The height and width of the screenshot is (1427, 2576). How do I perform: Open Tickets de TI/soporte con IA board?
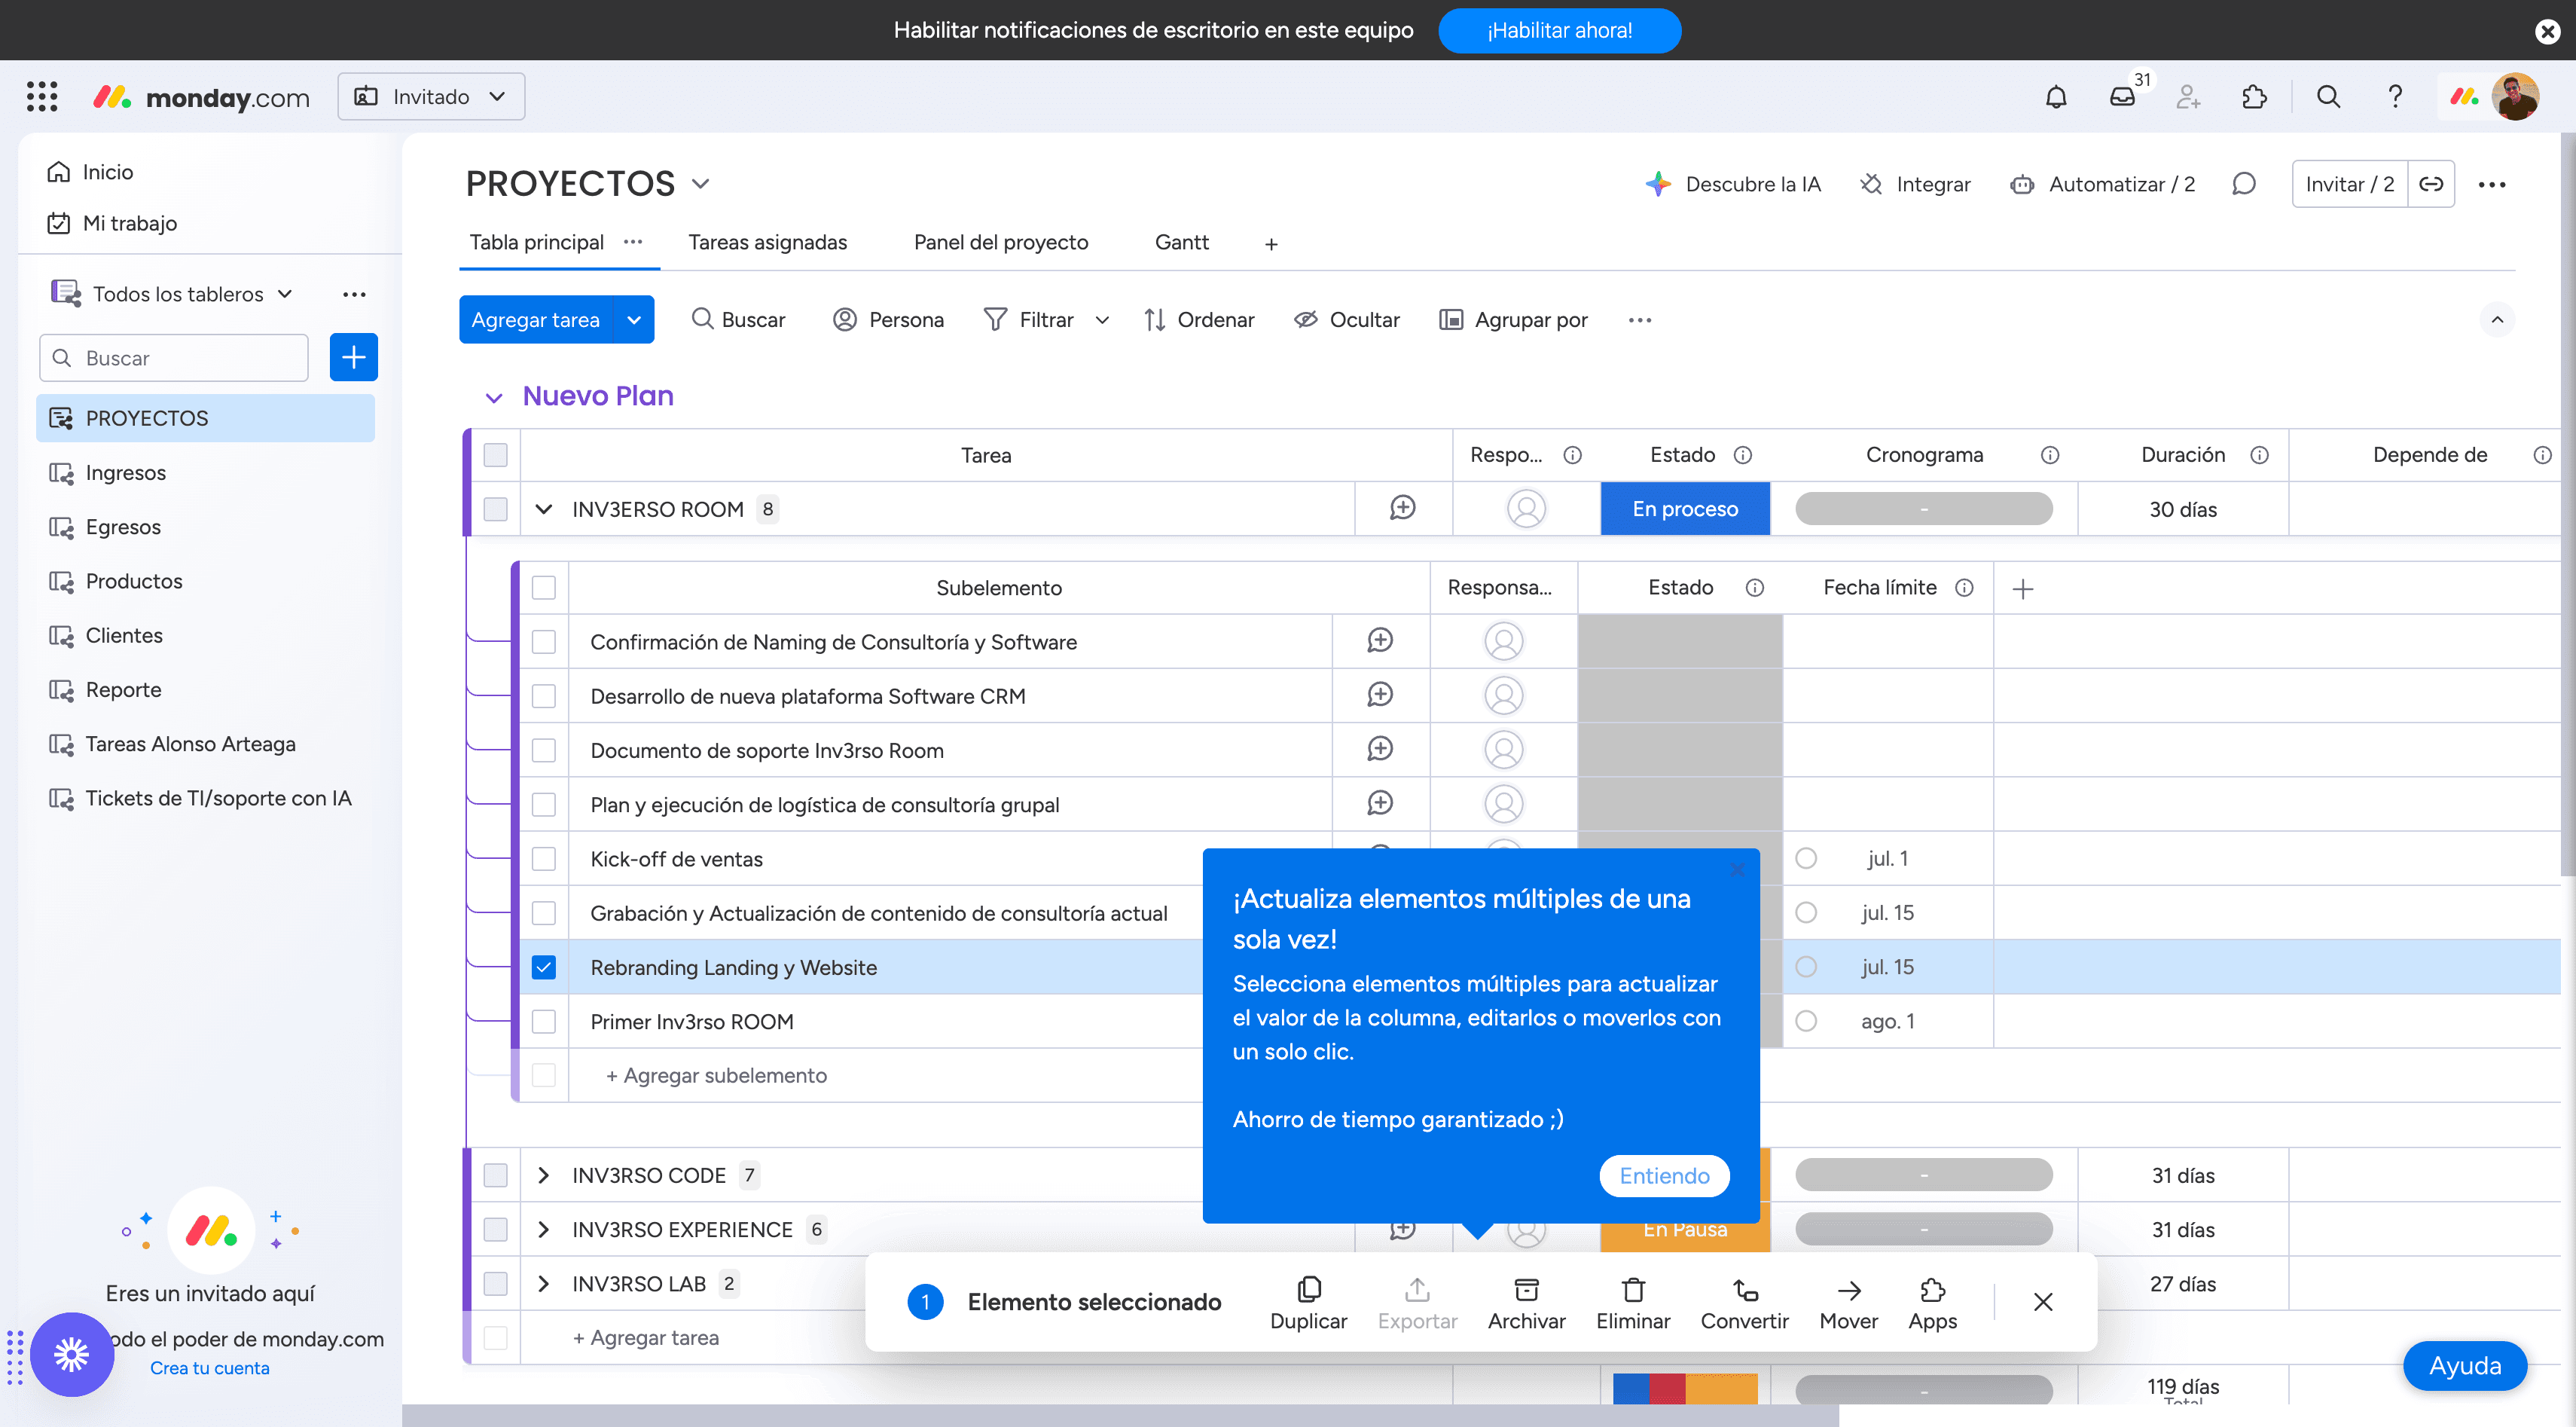[x=205, y=798]
